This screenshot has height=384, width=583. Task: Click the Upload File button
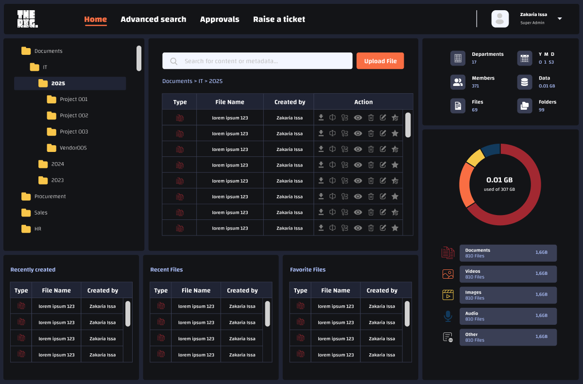click(380, 61)
